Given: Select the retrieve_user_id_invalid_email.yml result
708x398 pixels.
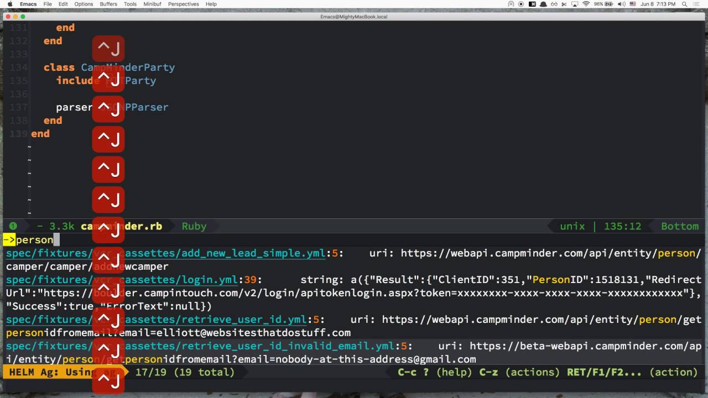Looking at the screenshot, I should tap(354, 353).
